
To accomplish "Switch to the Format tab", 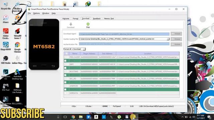I will click(x=76, y=19).
